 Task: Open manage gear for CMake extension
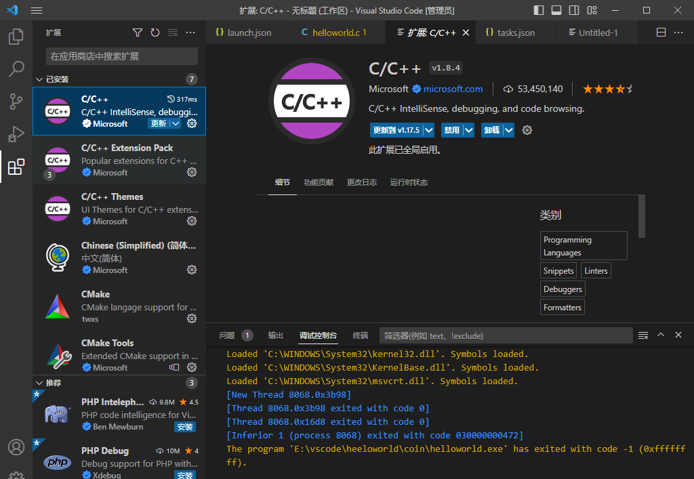coord(192,318)
